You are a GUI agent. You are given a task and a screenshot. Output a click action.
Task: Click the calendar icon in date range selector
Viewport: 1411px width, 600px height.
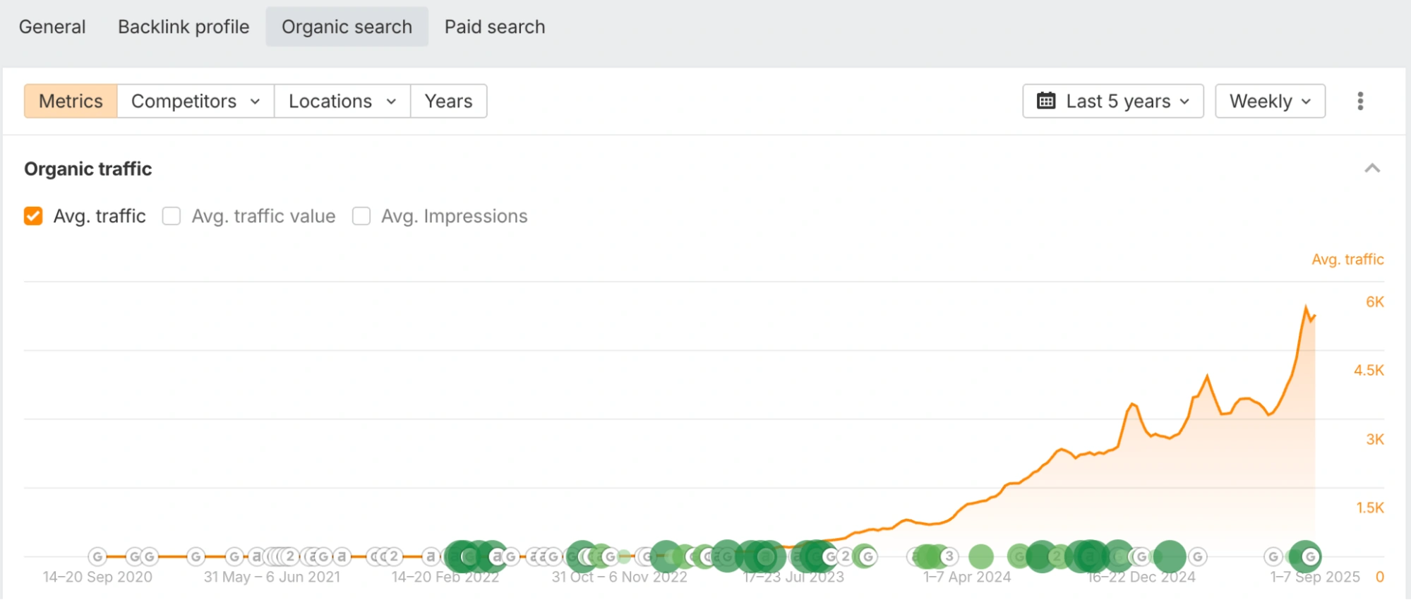tap(1045, 101)
